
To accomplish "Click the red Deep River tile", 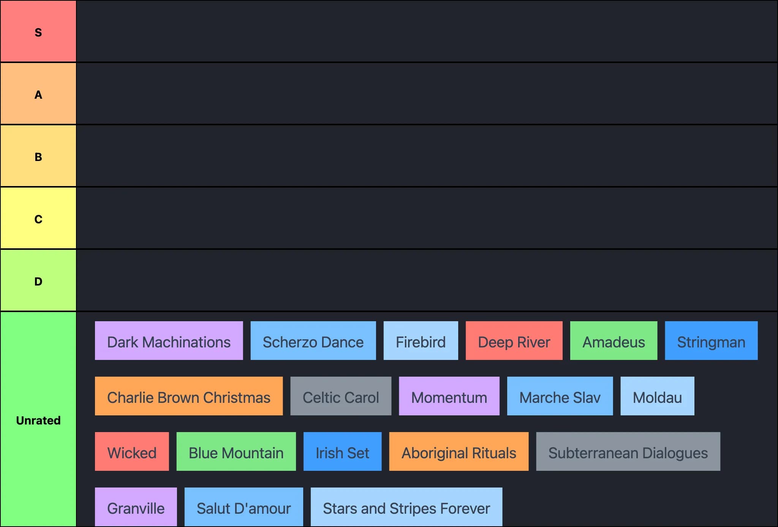I will coord(514,341).
